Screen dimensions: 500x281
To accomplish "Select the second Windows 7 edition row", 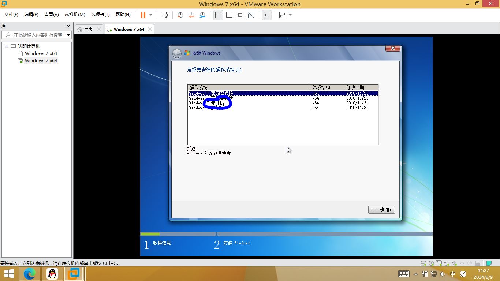I will 283,98.
